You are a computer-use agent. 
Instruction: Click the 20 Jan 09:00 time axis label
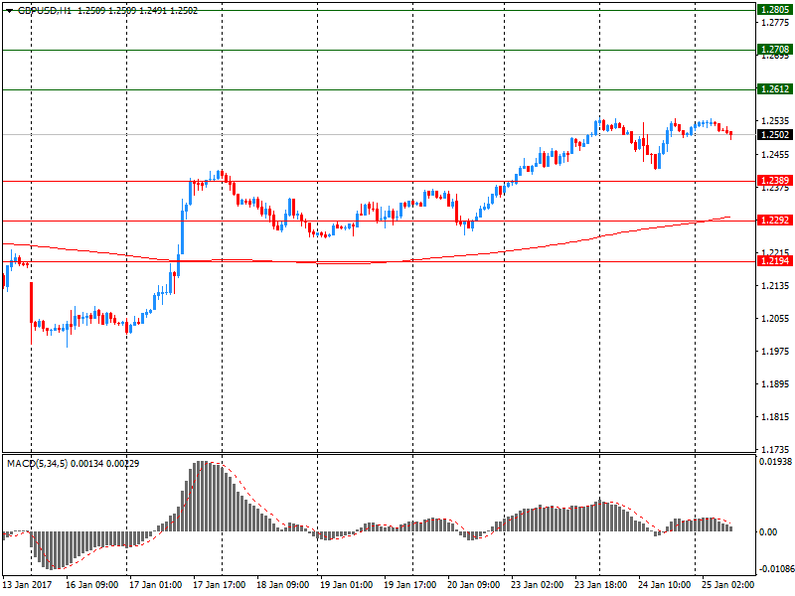(x=474, y=585)
